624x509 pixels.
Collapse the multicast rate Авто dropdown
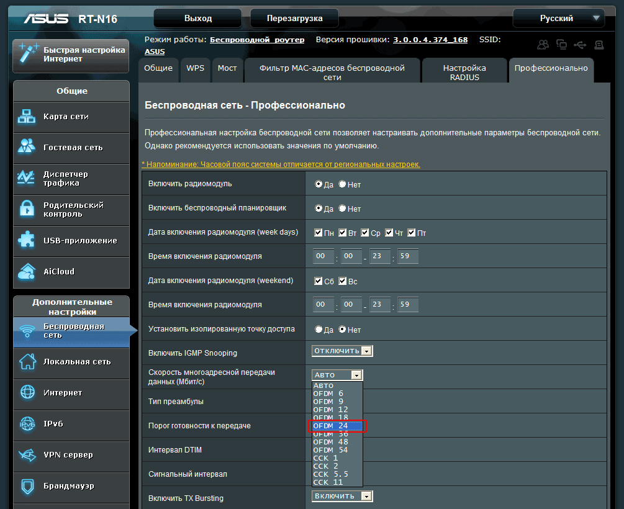coord(337,375)
